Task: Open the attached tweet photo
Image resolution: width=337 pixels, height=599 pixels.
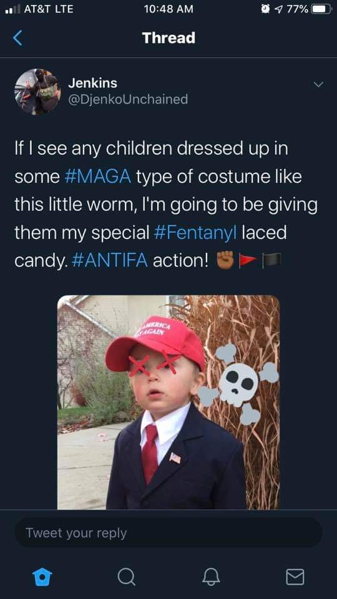Action: click(168, 402)
